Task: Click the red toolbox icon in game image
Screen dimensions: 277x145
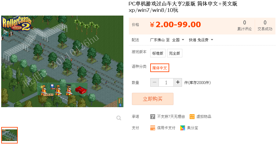Action: [81, 90]
